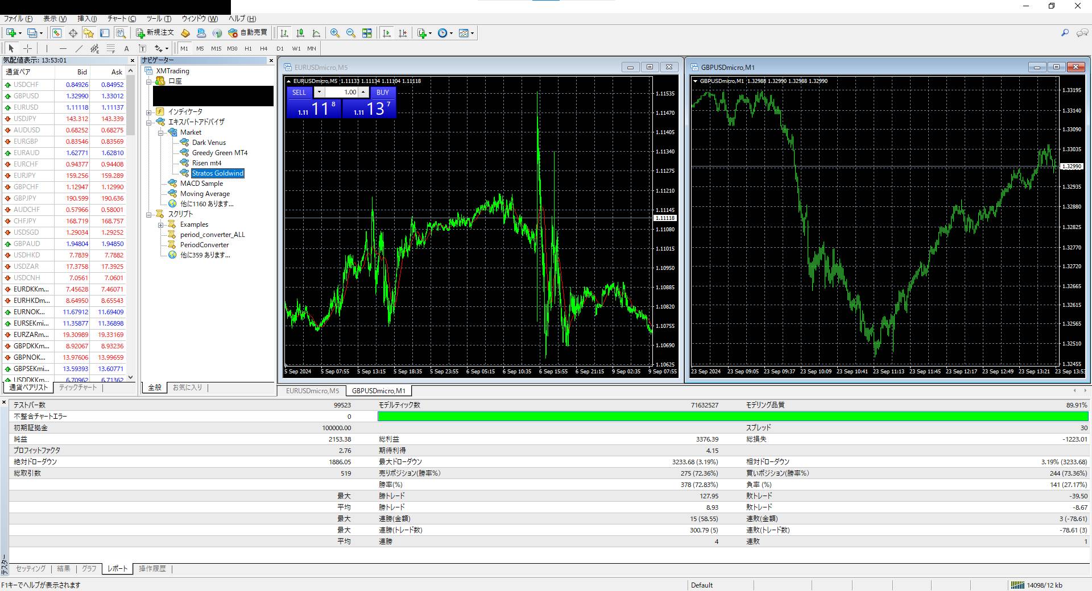
Task: Click the BUY button on EURUSD chart
Action: tap(383, 92)
